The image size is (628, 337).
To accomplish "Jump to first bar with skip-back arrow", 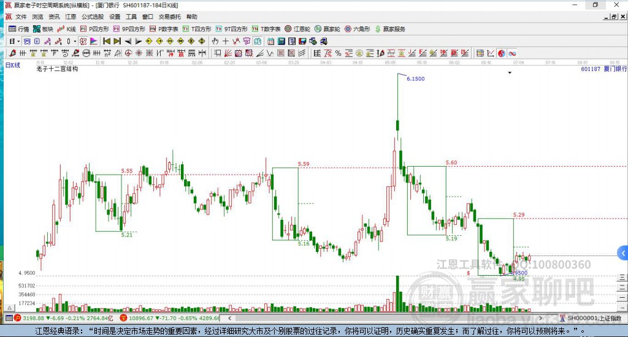I will (x=106, y=41).
